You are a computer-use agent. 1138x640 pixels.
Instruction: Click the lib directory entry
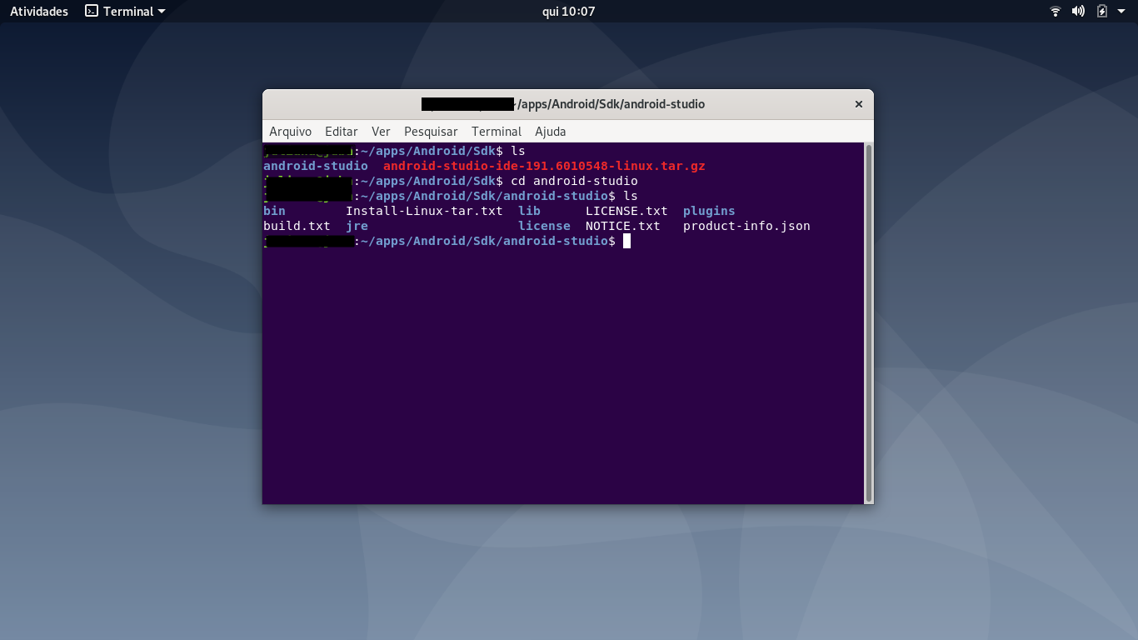[529, 211]
